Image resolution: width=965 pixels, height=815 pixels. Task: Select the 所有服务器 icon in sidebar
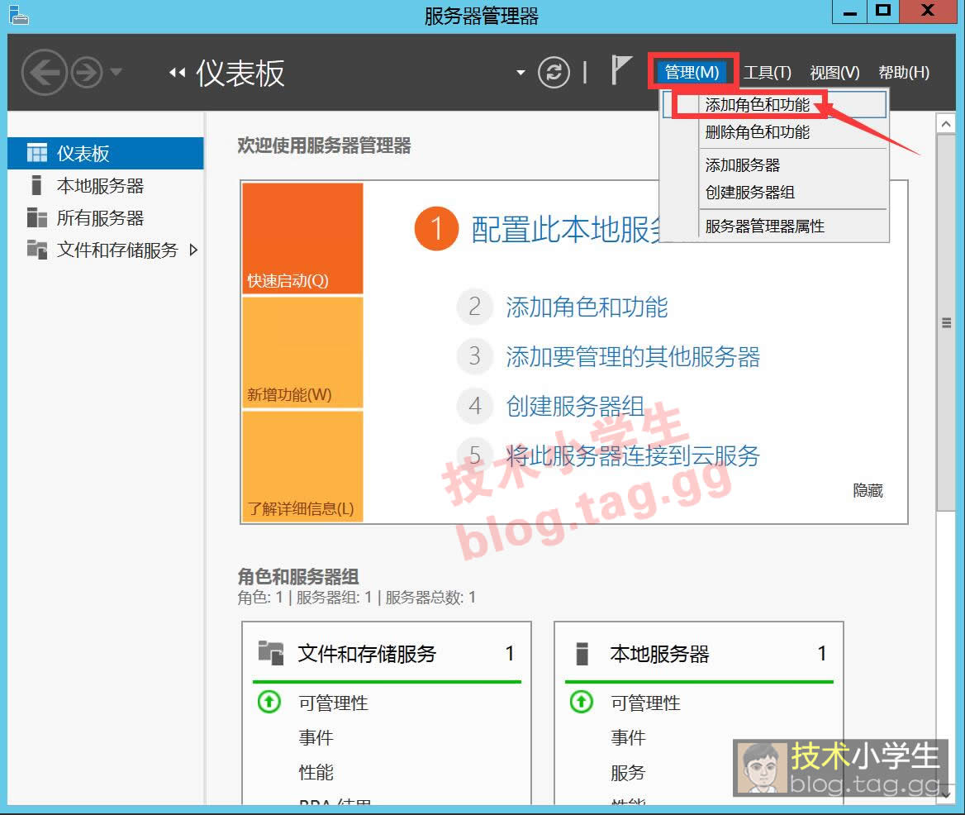pos(37,218)
